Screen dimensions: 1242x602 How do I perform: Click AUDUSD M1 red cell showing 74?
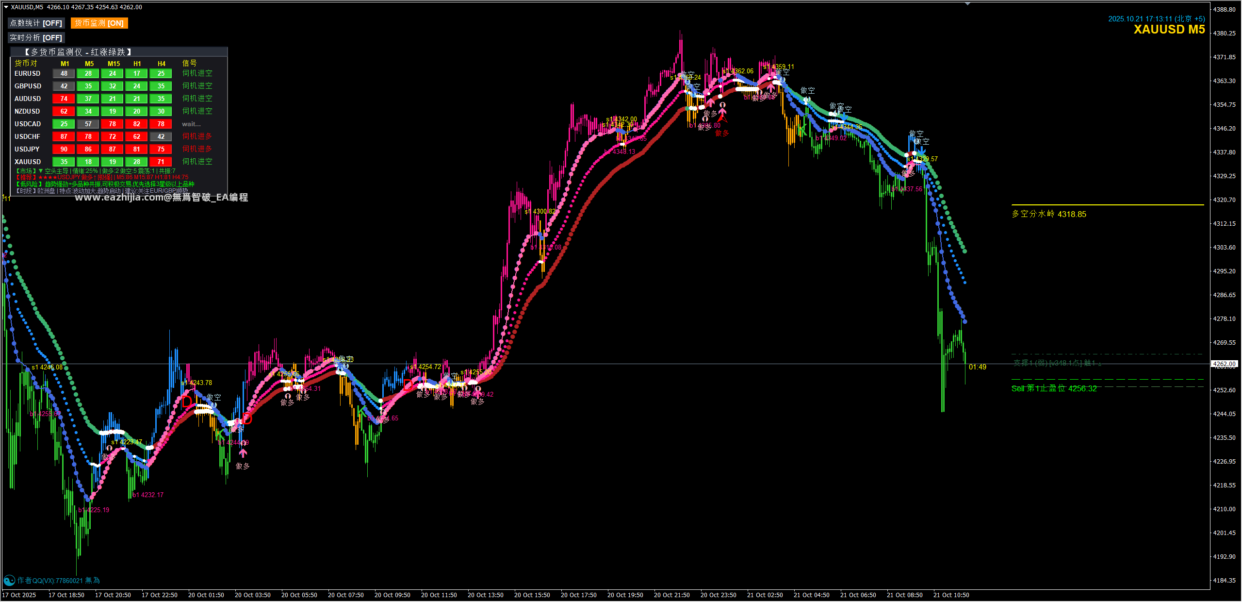64,99
